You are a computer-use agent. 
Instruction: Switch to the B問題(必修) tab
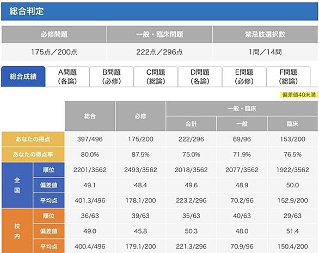(x=112, y=77)
